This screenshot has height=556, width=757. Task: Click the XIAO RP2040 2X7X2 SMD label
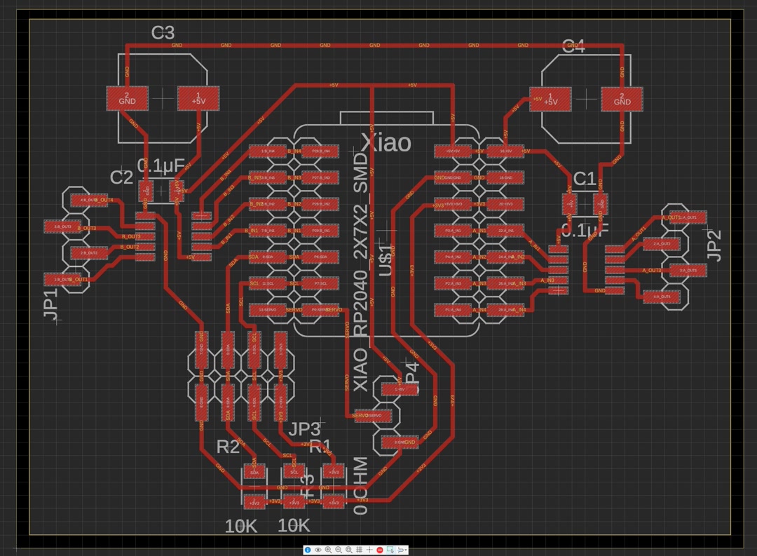point(361,272)
